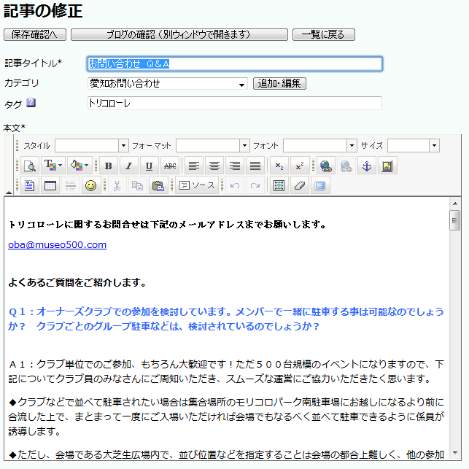Insert an image
Image resolution: width=469 pixels, height=469 pixels.
tap(387, 166)
